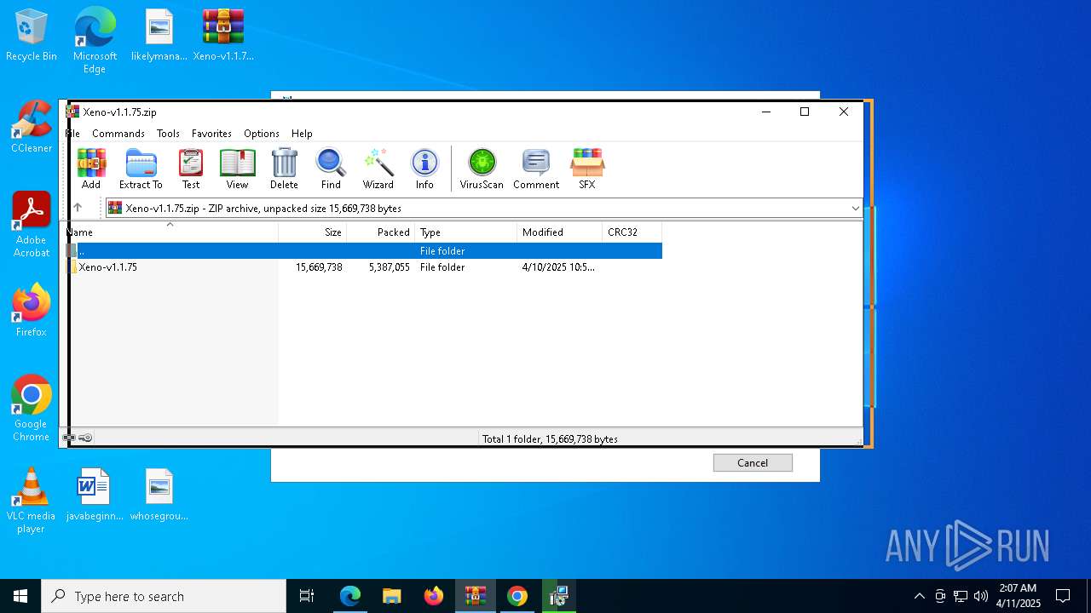Image resolution: width=1091 pixels, height=613 pixels.
Task: Open Microsoft Edge desktop shortcut
Action: [x=95, y=41]
